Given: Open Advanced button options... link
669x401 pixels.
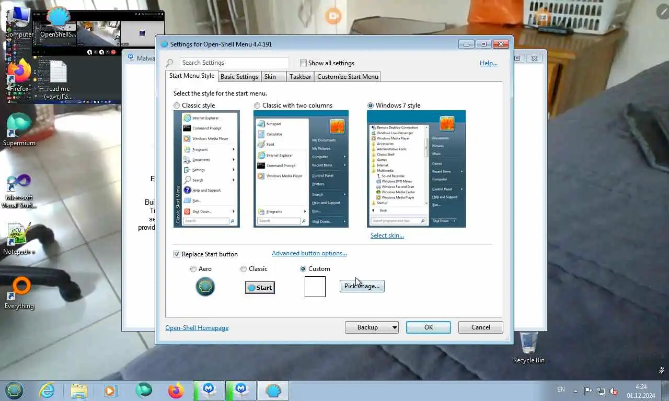Looking at the screenshot, I should point(309,253).
